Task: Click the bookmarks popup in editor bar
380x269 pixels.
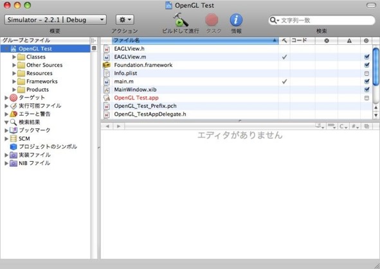Action: click(x=320, y=126)
